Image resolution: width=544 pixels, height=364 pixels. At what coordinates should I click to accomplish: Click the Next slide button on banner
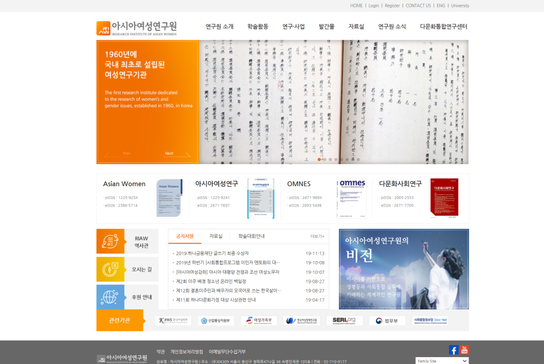[x=169, y=153]
